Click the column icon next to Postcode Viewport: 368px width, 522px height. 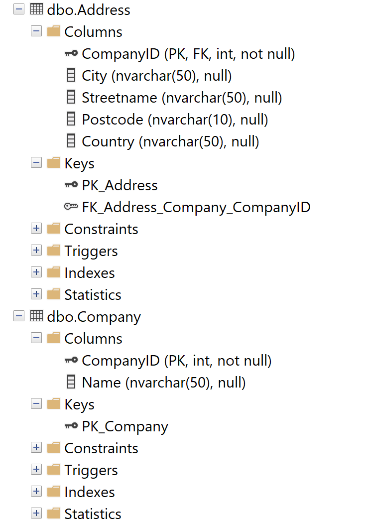point(71,120)
